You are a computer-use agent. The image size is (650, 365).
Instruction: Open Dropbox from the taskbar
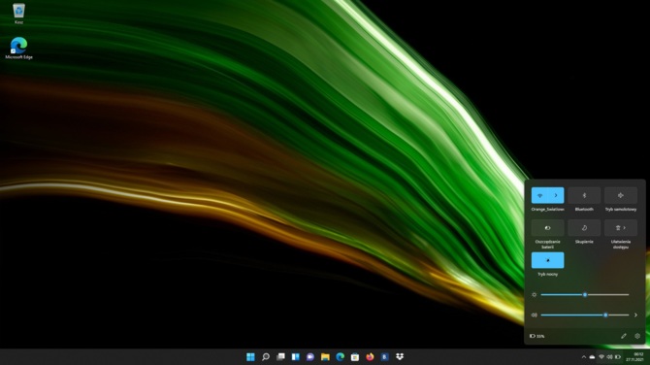(x=400, y=356)
